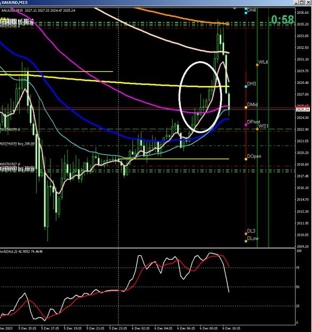This screenshot has height=332, width=312.
Task: Select the yellow DMid level marker
Action: tap(246, 107)
